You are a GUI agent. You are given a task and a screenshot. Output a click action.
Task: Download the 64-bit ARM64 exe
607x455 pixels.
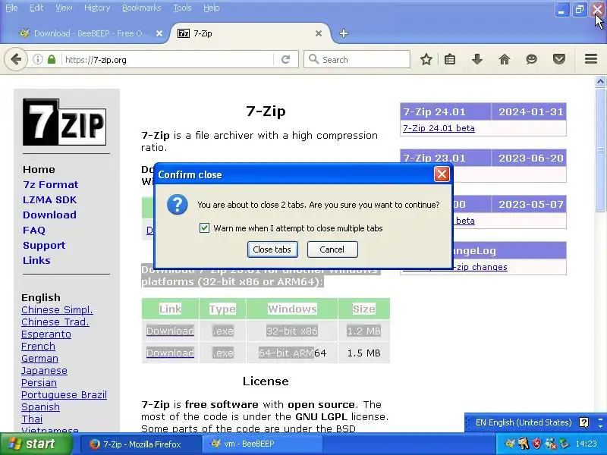pos(170,353)
